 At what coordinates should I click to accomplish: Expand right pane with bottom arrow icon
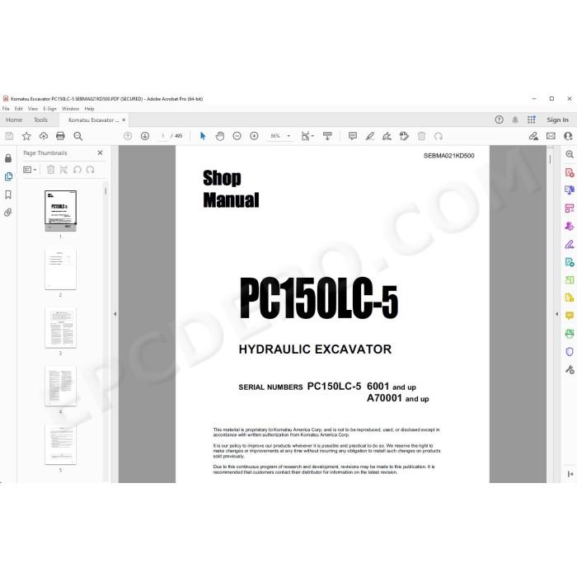point(570,474)
